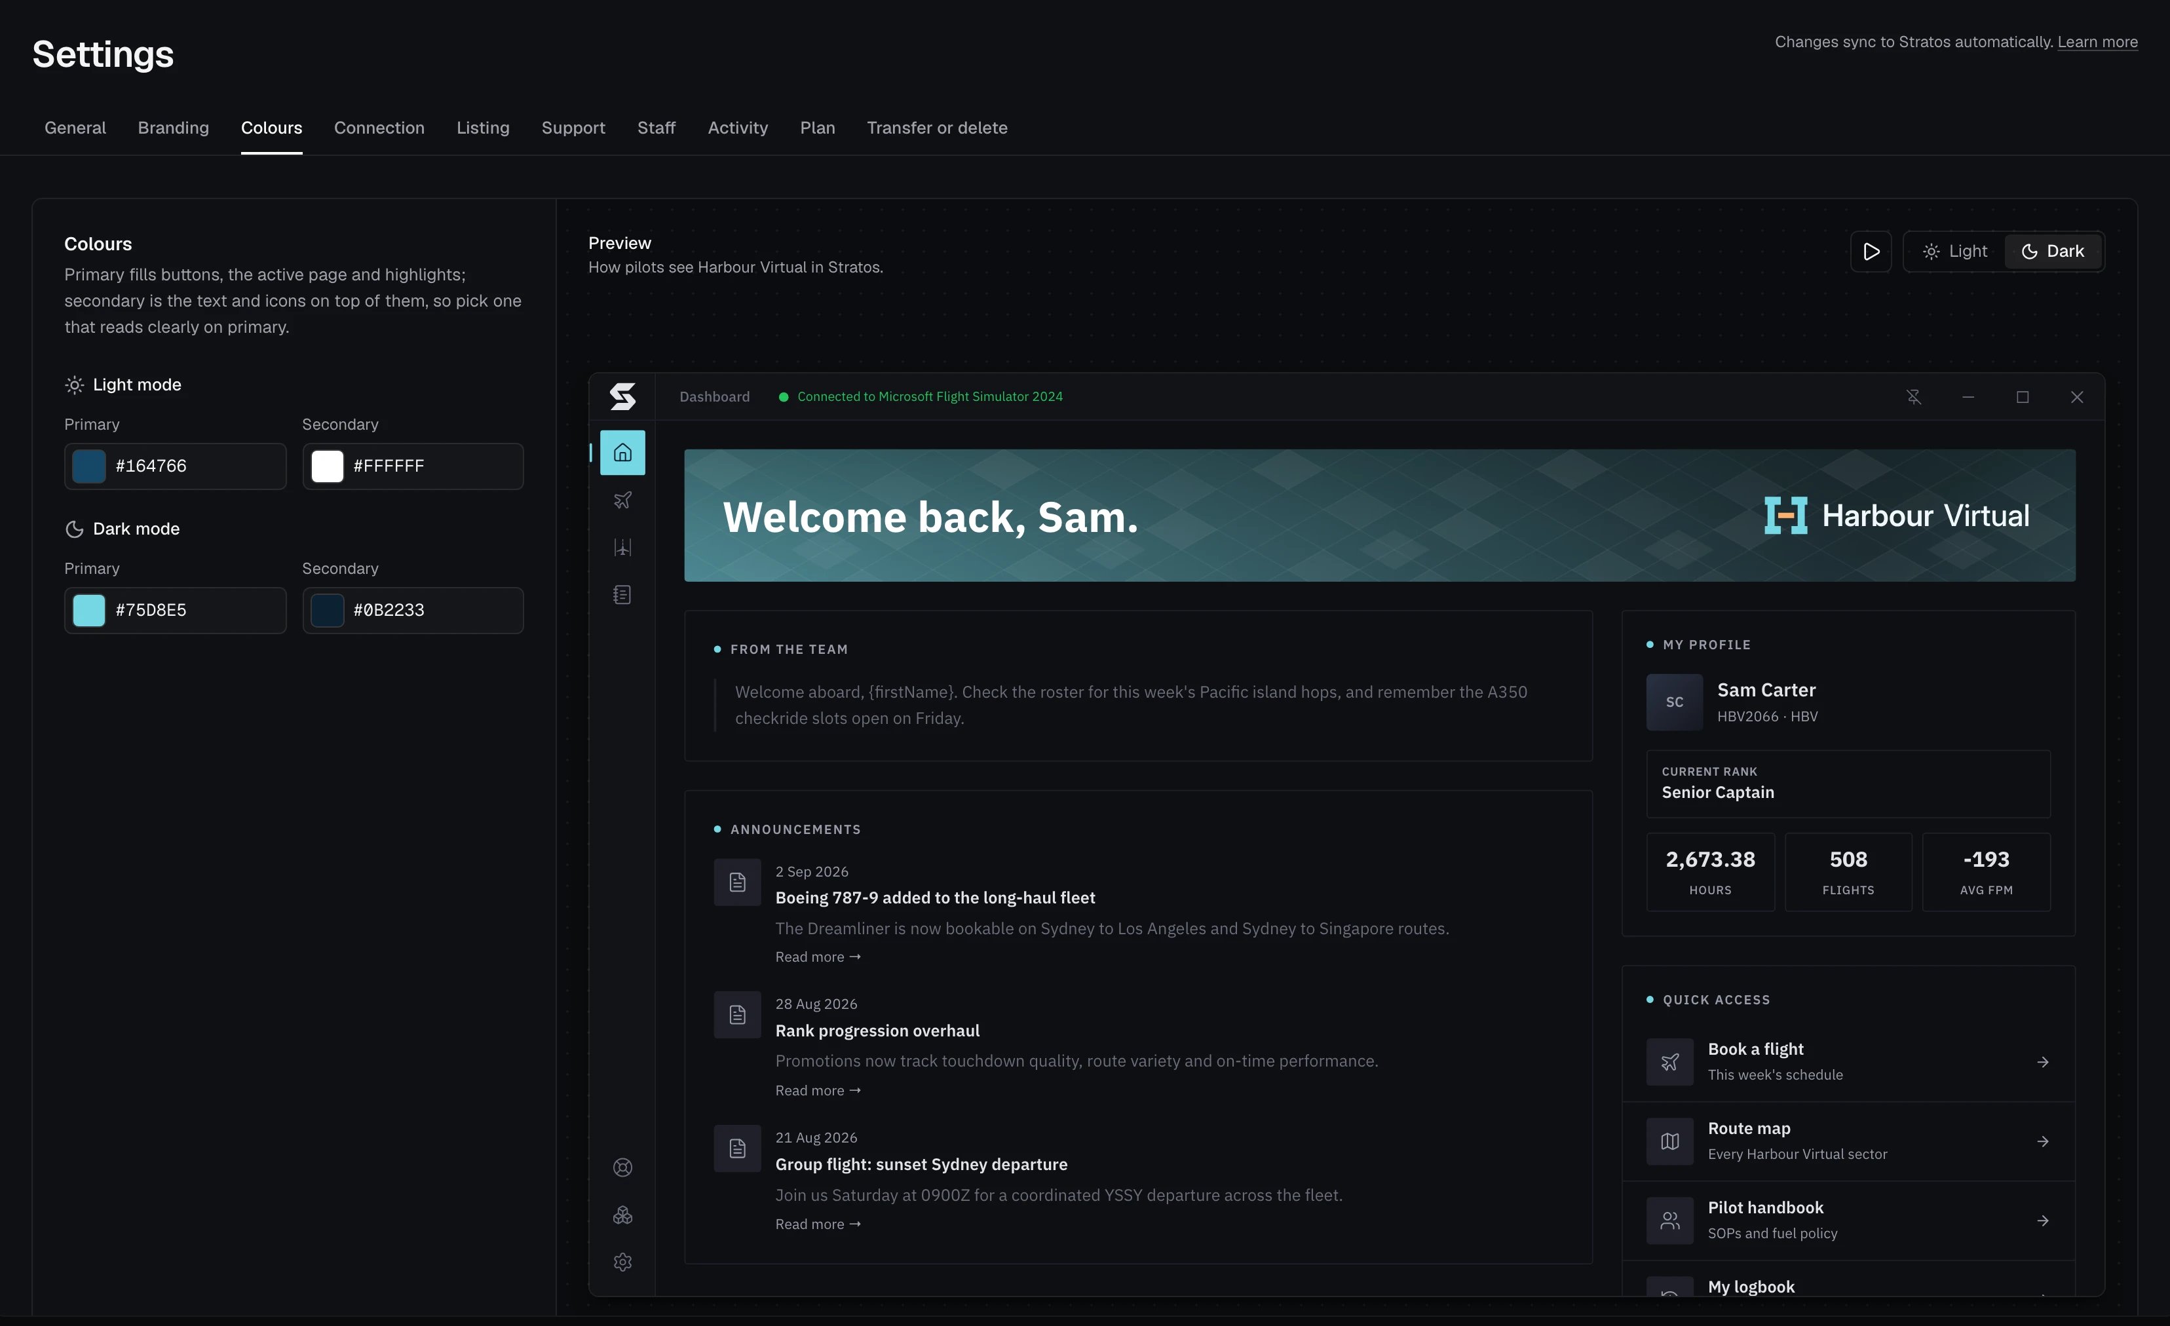Click the Pilot handbook people icon
2170x1326 pixels.
[1670, 1221]
